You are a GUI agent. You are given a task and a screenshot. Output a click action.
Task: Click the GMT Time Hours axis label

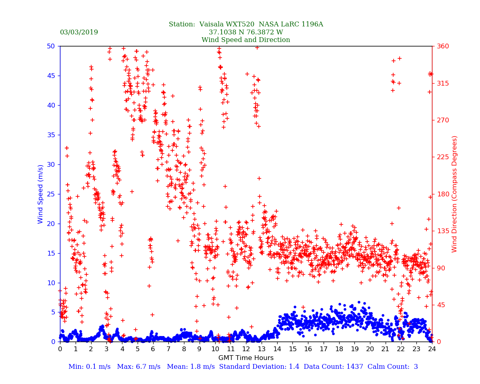click(246, 358)
